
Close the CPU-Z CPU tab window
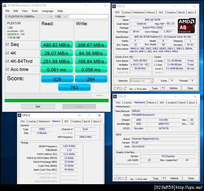[x=194, y=6]
